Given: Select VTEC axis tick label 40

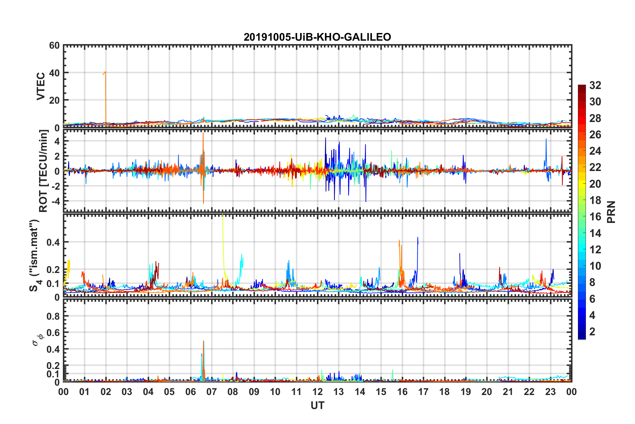Looking at the screenshot, I should click(x=54, y=73).
